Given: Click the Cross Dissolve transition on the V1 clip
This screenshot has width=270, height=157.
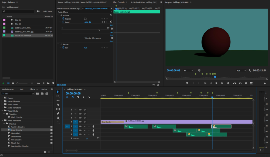Looking at the screenshot, I should pos(112,122).
